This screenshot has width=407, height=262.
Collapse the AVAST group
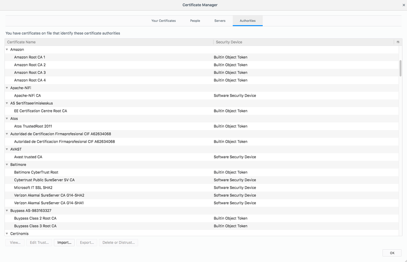[x=7, y=149]
